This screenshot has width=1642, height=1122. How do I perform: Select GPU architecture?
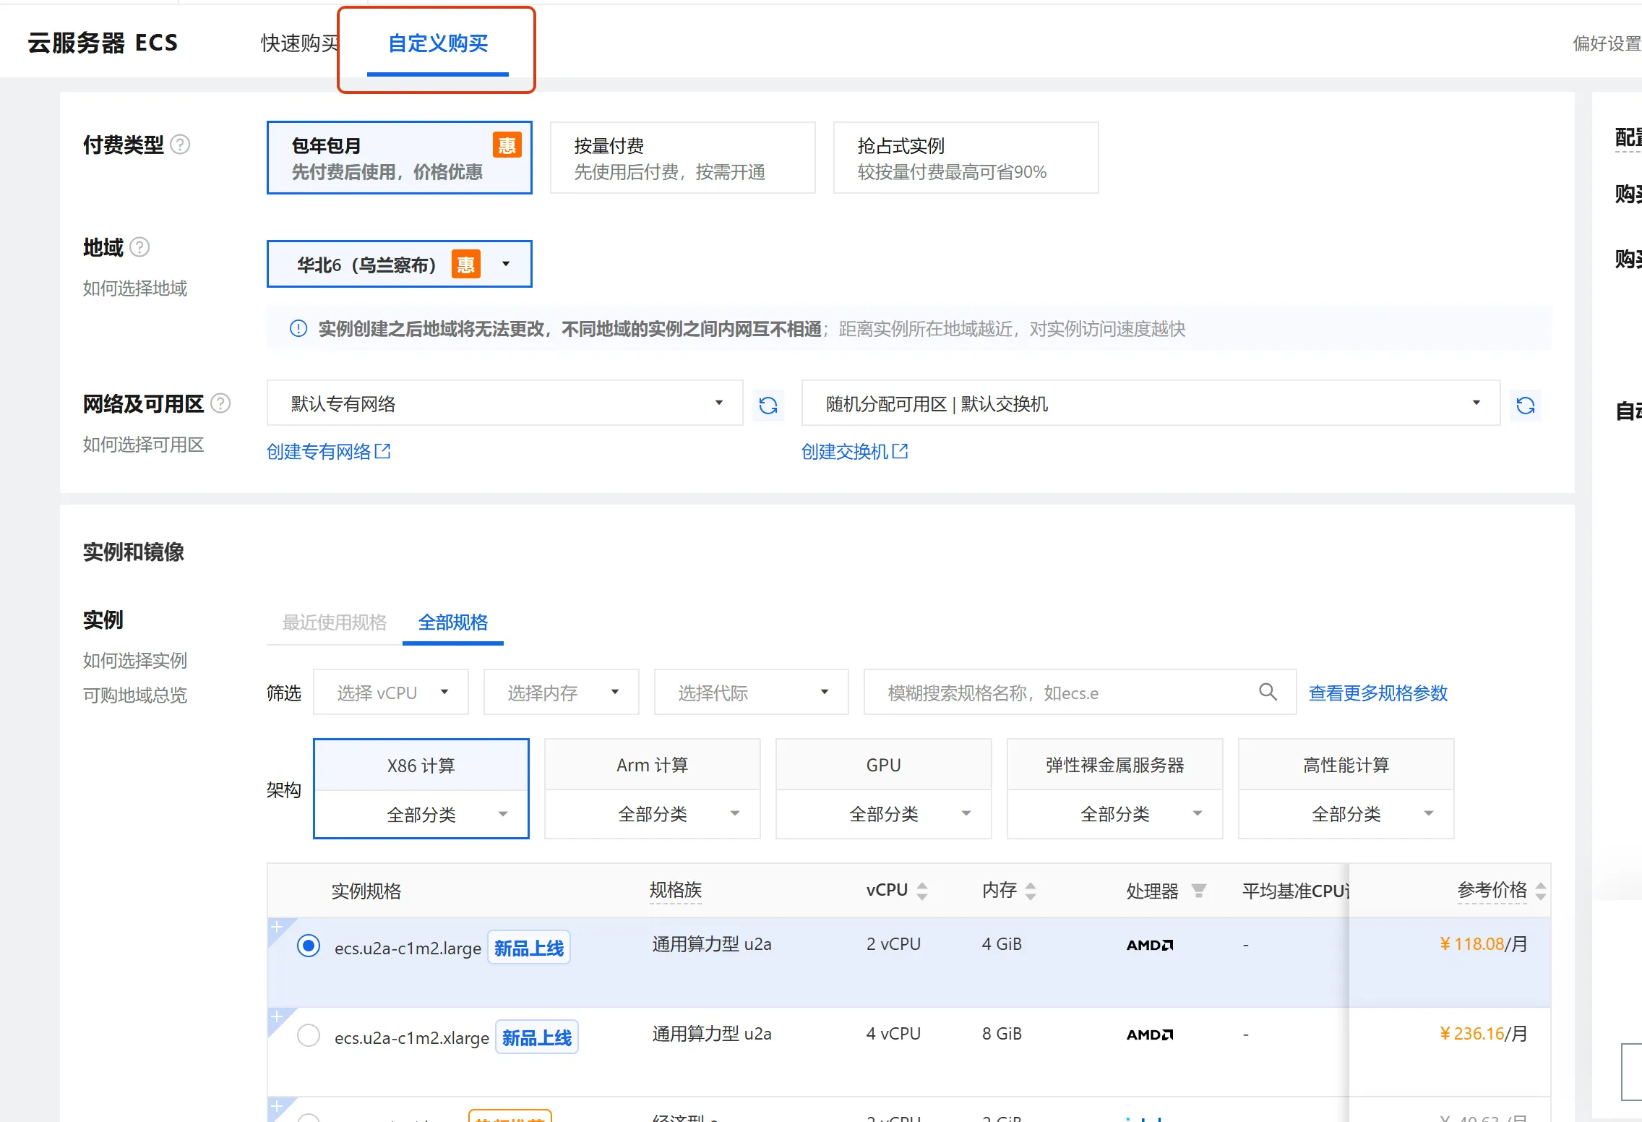pyautogui.click(x=884, y=765)
